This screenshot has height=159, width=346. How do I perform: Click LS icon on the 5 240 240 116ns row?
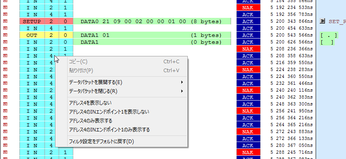pyautogui.click(x=5, y=90)
